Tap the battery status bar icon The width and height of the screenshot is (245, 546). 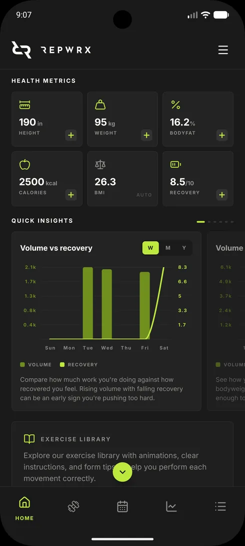pyautogui.click(x=221, y=14)
